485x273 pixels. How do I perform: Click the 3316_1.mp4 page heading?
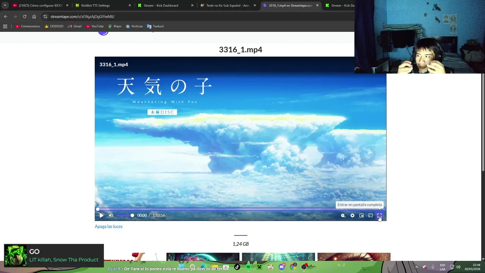241,50
